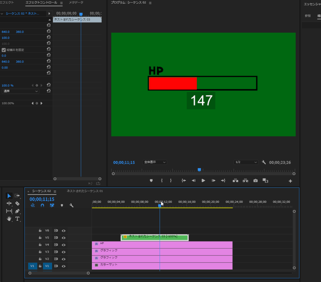Screen dimensions: 321x282
Task: Open the 通常 blend mode dropdown
Action: (x=20, y=91)
